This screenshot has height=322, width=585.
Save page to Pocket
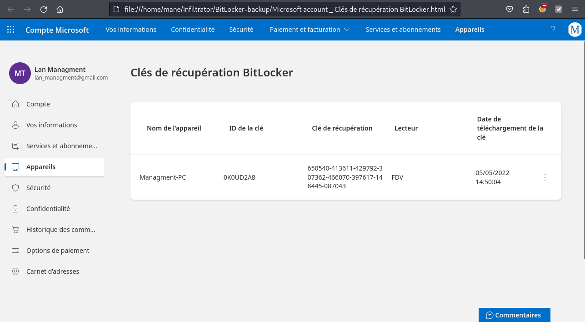pyautogui.click(x=510, y=9)
